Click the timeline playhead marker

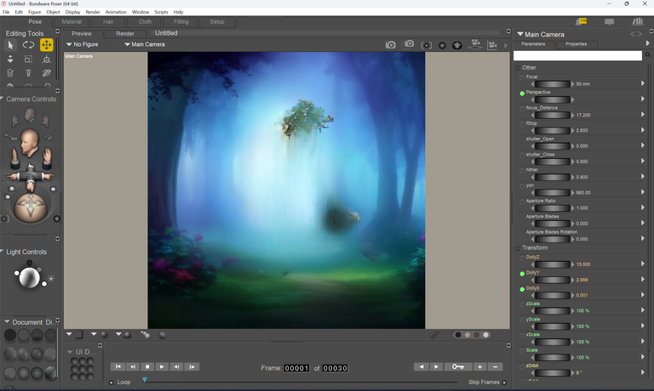[x=145, y=380]
